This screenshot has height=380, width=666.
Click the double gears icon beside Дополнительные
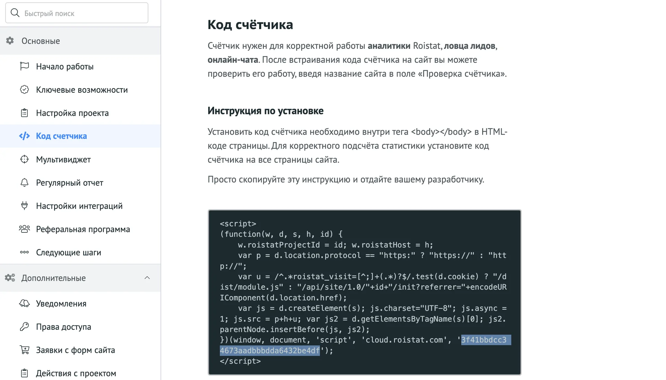click(10, 278)
